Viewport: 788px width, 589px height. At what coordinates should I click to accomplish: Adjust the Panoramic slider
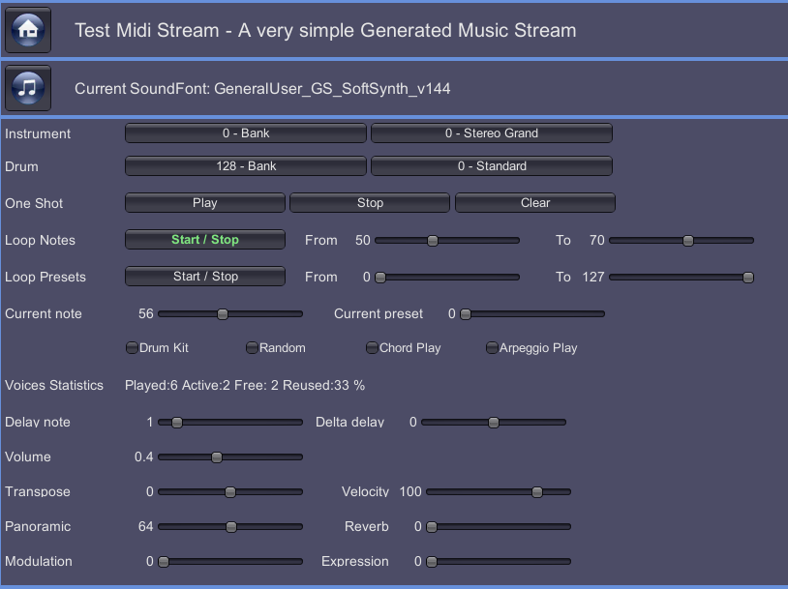click(x=230, y=527)
